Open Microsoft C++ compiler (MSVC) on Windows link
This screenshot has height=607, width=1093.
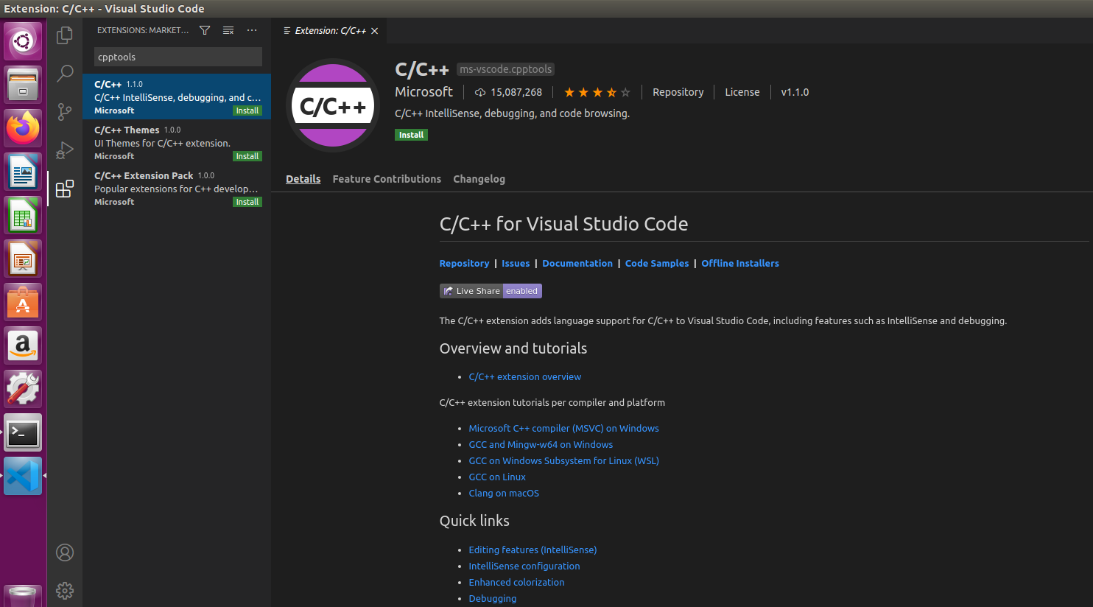point(563,428)
